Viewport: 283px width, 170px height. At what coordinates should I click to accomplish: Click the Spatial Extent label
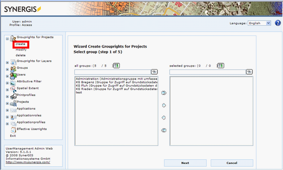(x=27, y=88)
